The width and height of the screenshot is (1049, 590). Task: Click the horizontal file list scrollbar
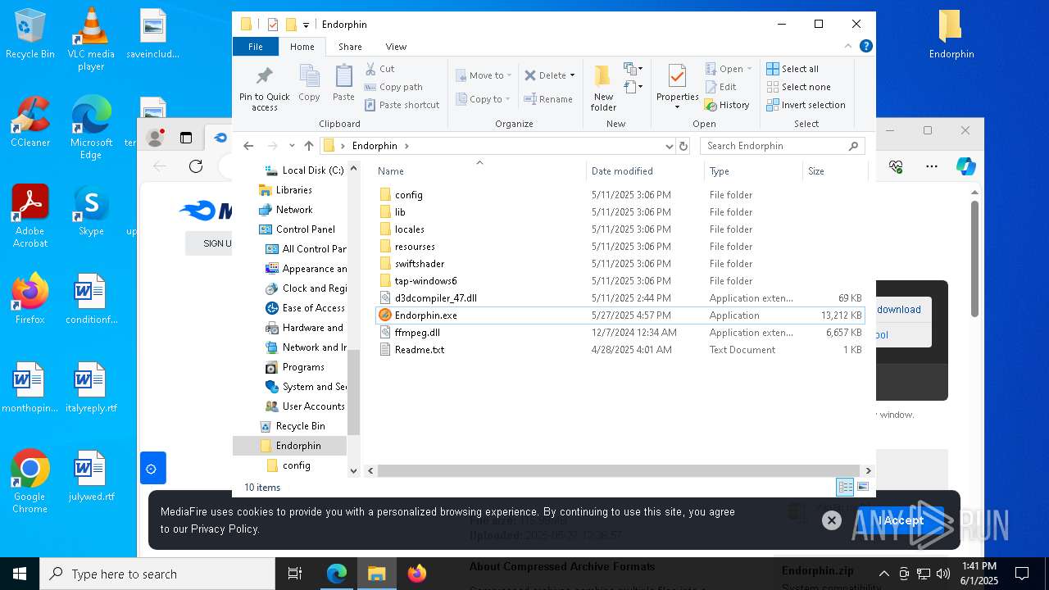pyautogui.click(x=618, y=471)
